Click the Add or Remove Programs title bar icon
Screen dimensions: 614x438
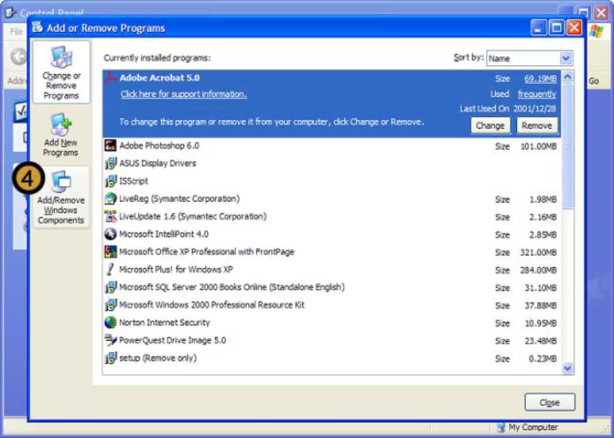(38, 28)
